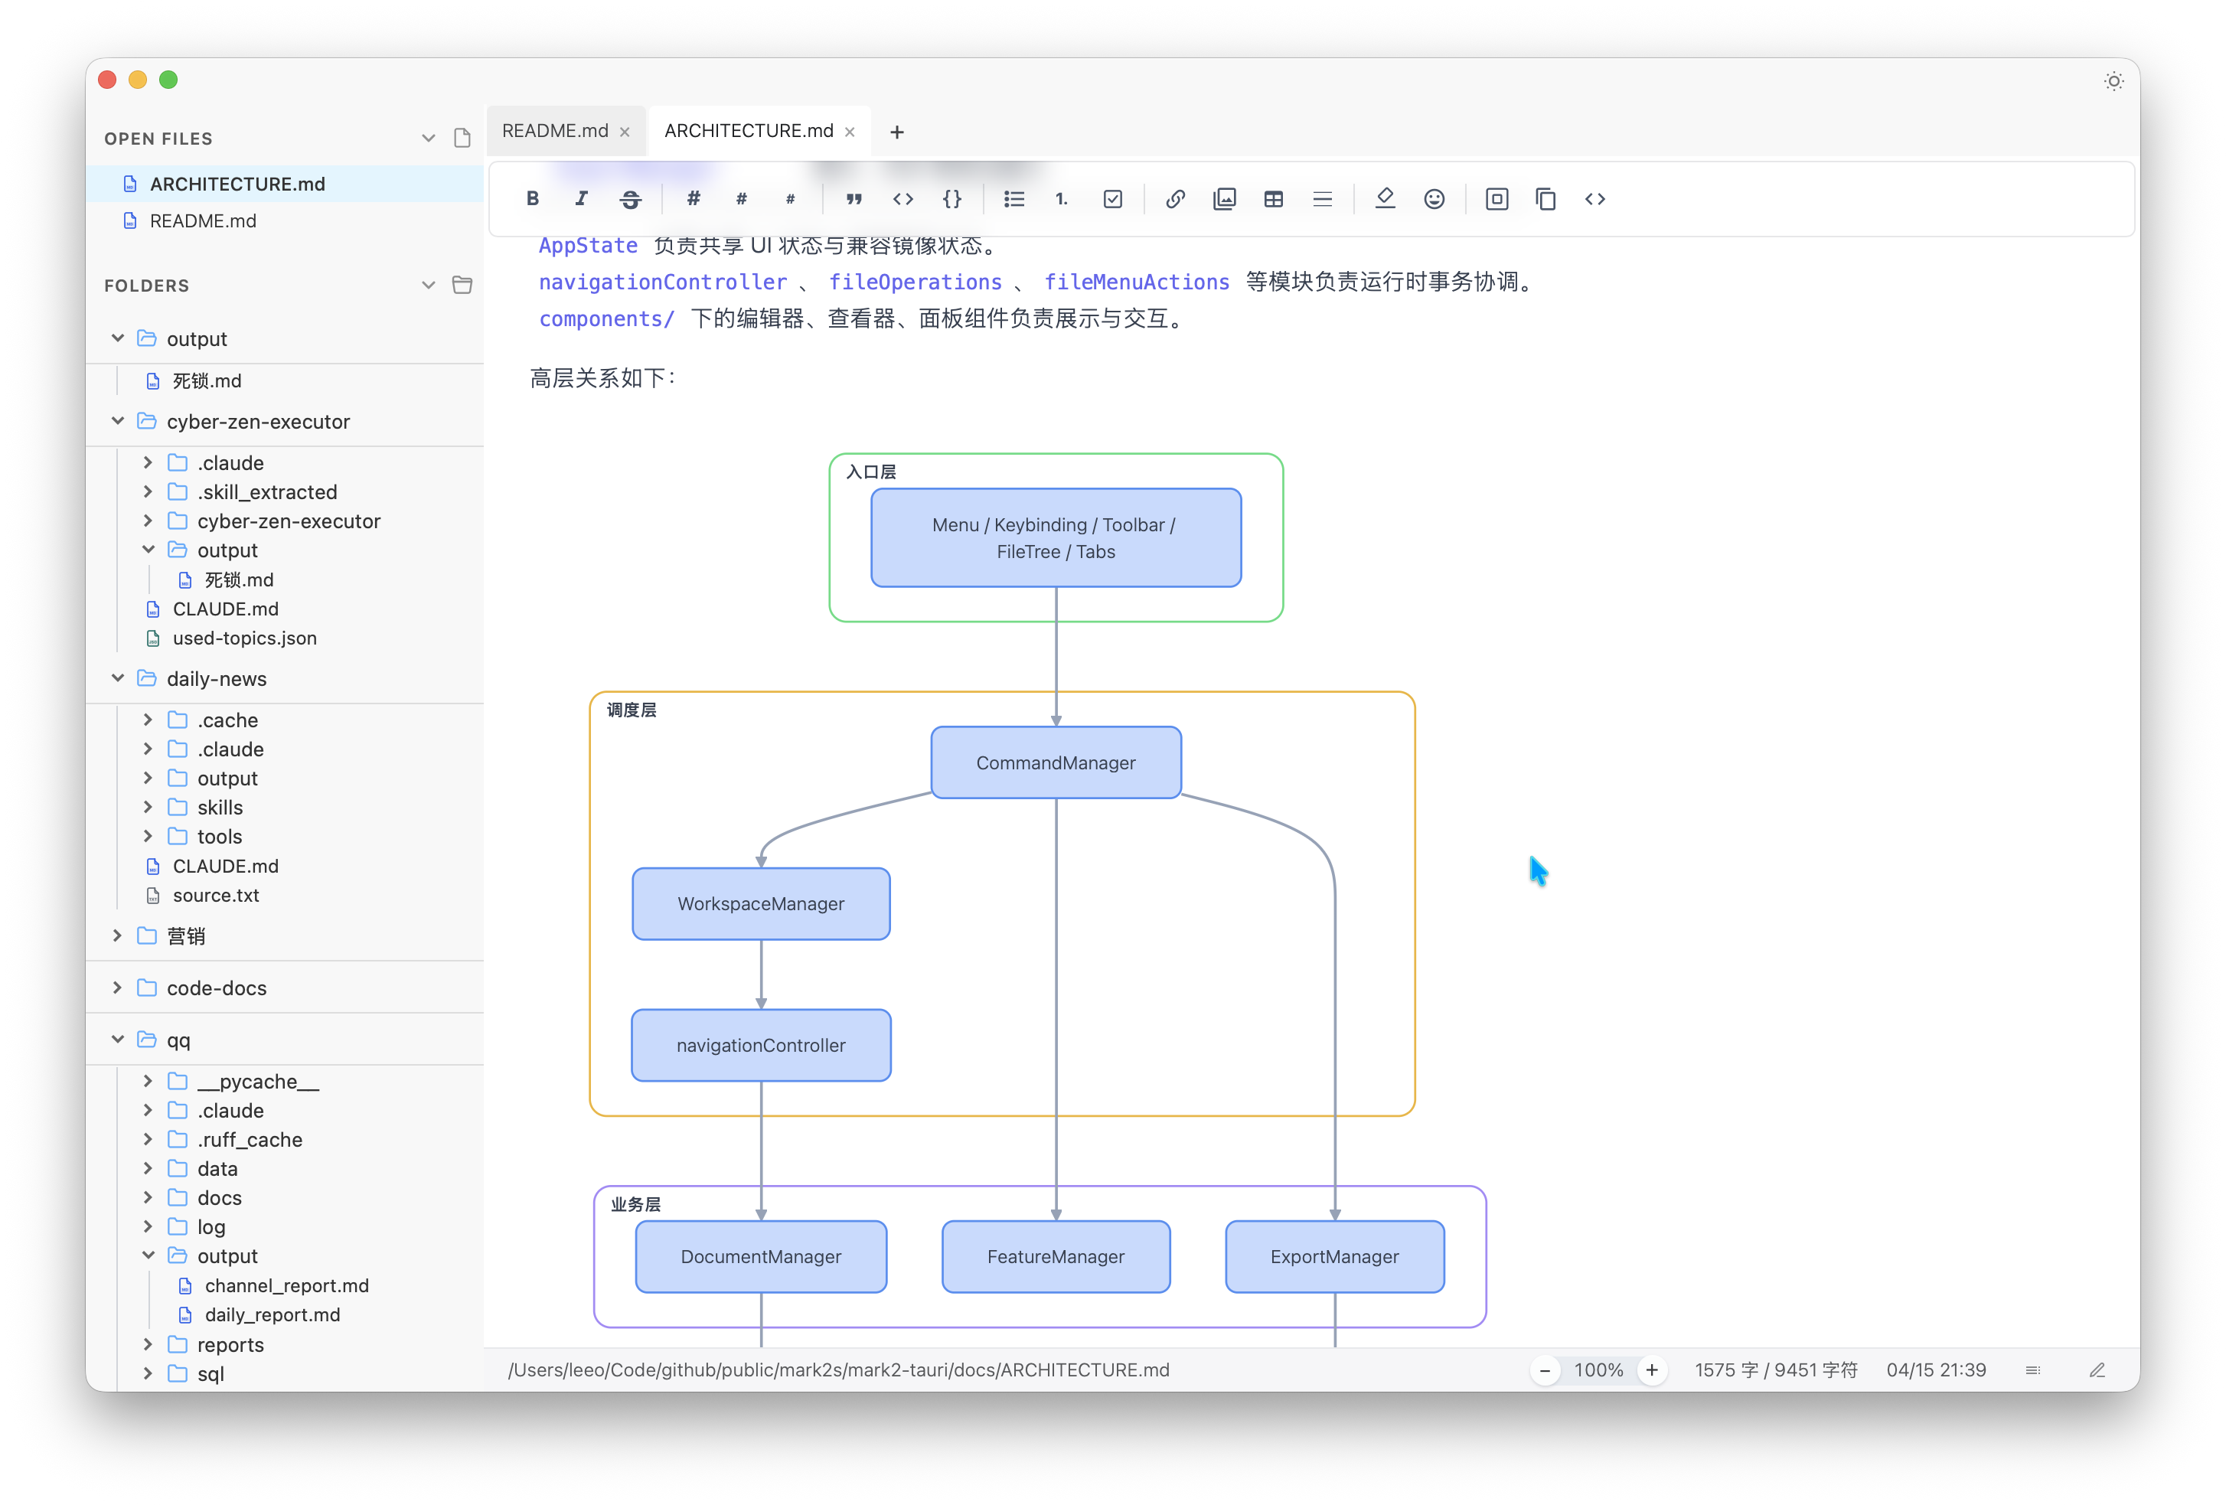Insert a table
The image size is (2226, 1505).
[1273, 198]
